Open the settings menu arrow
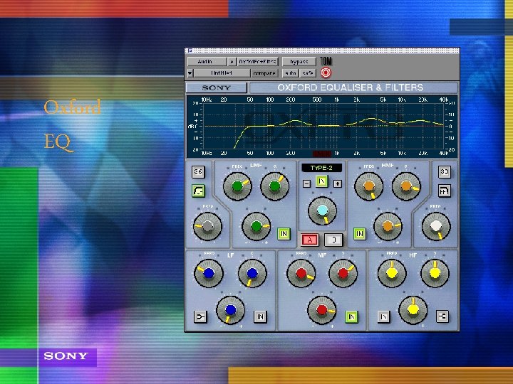 (190, 73)
